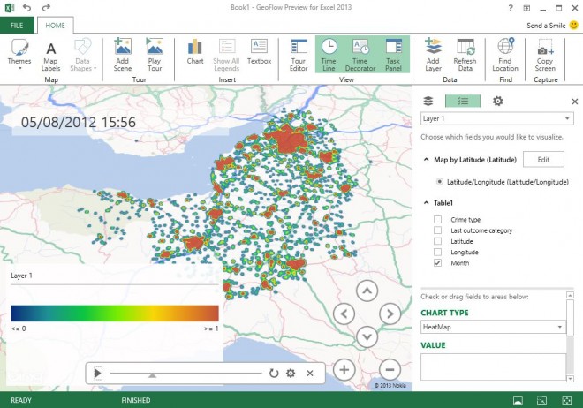Click Refresh Data
This screenshot has width=583, height=408.
(x=465, y=55)
